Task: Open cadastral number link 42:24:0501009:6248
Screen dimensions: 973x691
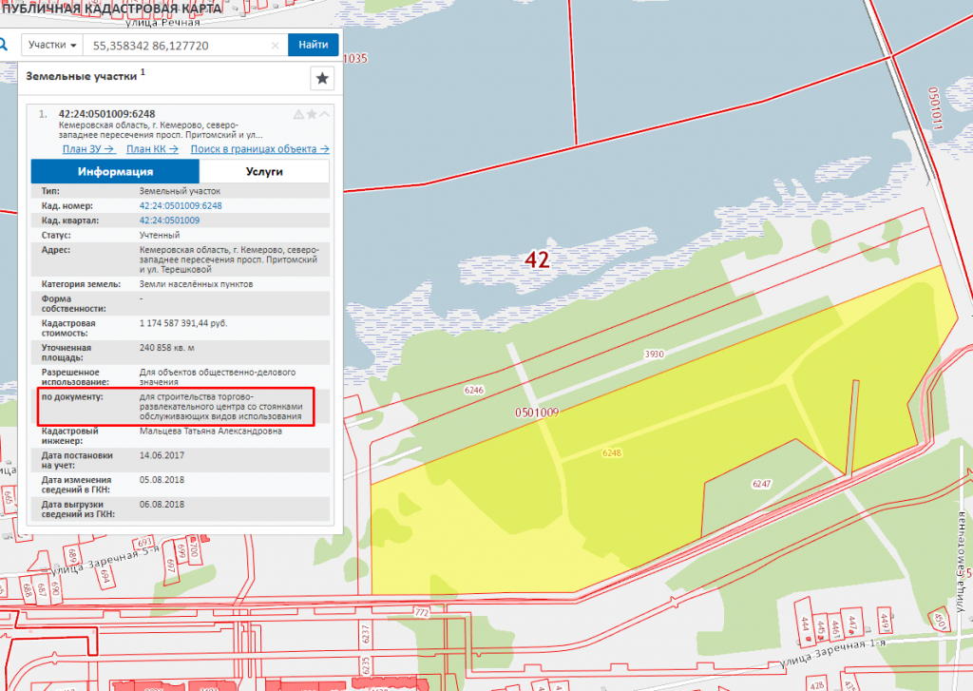Action: tap(181, 205)
